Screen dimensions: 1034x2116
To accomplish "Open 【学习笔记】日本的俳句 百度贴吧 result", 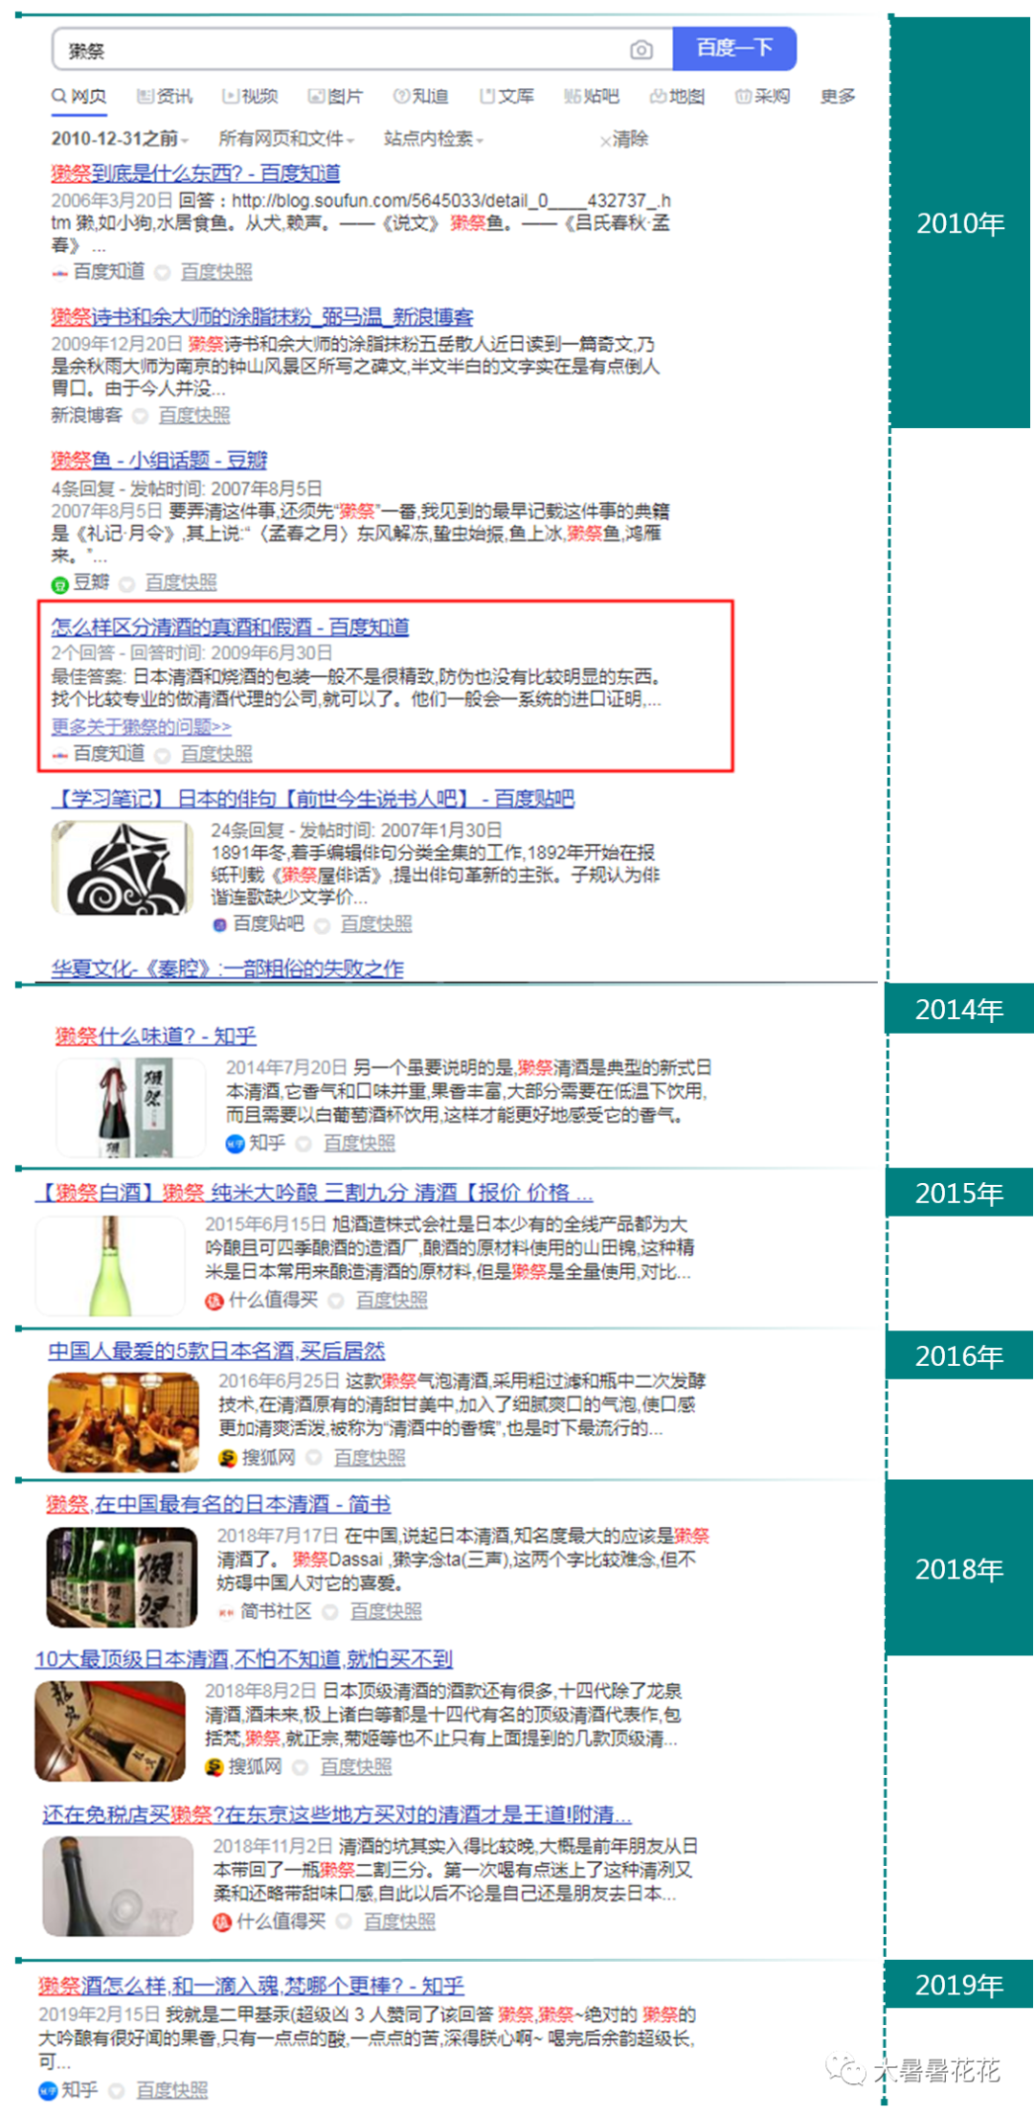I will pyautogui.click(x=312, y=799).
